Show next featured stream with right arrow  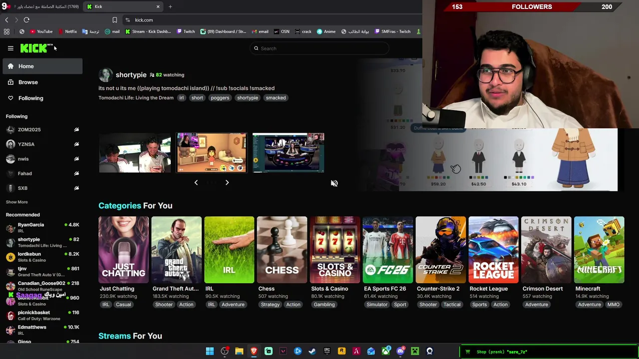[227, 182]
